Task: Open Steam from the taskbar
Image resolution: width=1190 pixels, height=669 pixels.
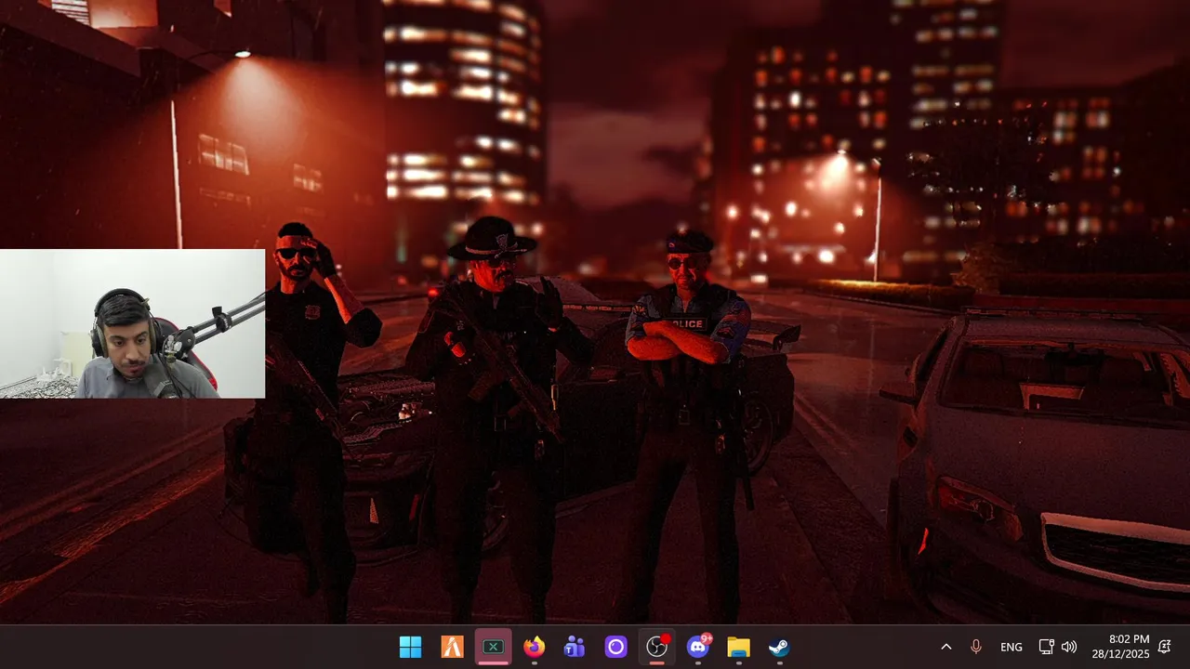Action: tap(779, 647)
